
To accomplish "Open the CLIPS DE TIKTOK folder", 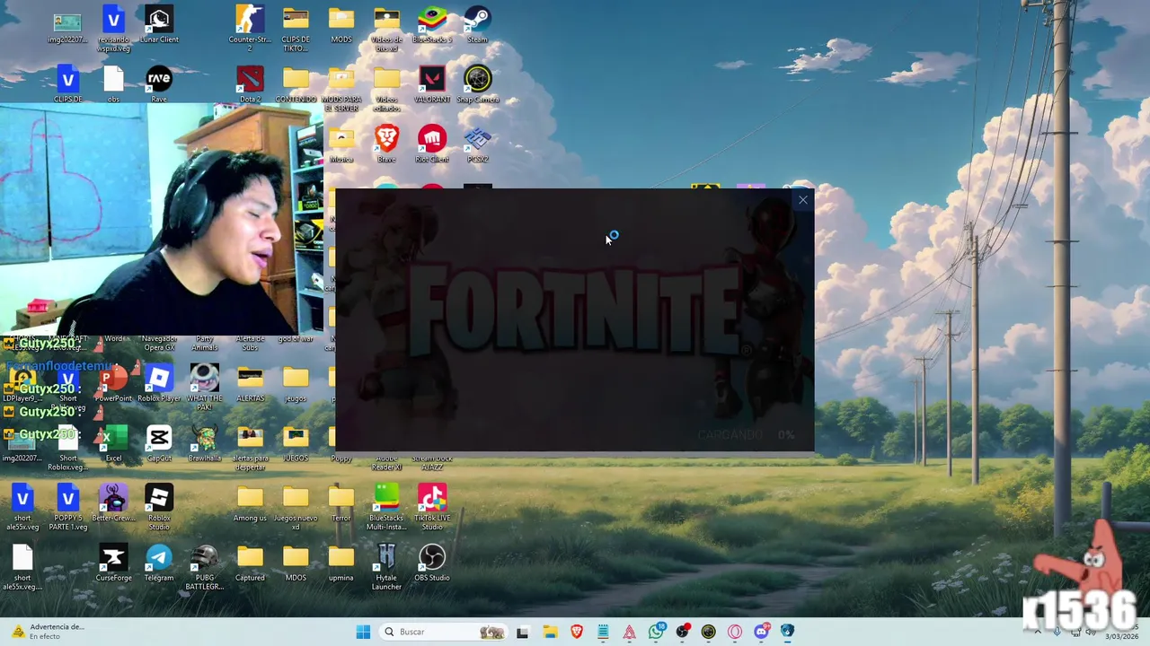I will tap(296, 29).
